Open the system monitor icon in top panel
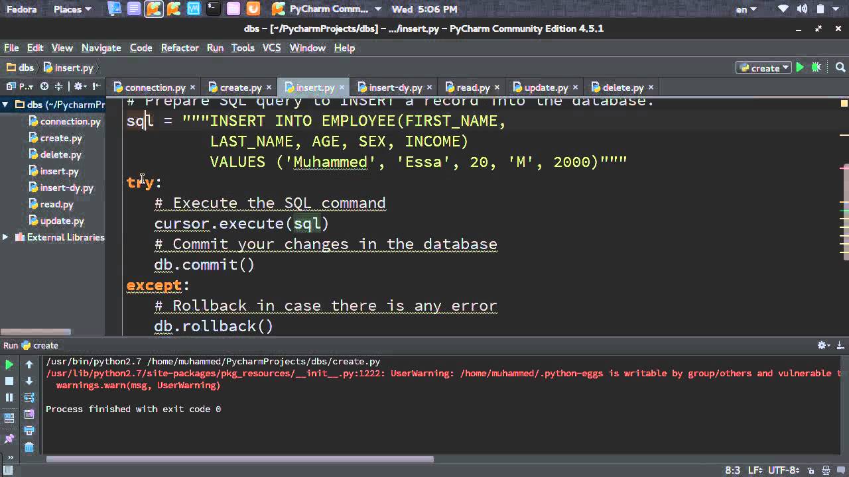 [x=194, y=9]
